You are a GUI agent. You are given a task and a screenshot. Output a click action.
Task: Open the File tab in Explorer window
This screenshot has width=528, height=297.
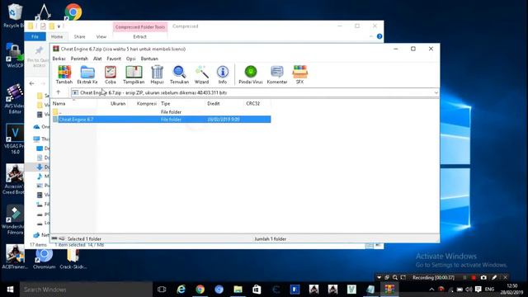coord(35,36)
